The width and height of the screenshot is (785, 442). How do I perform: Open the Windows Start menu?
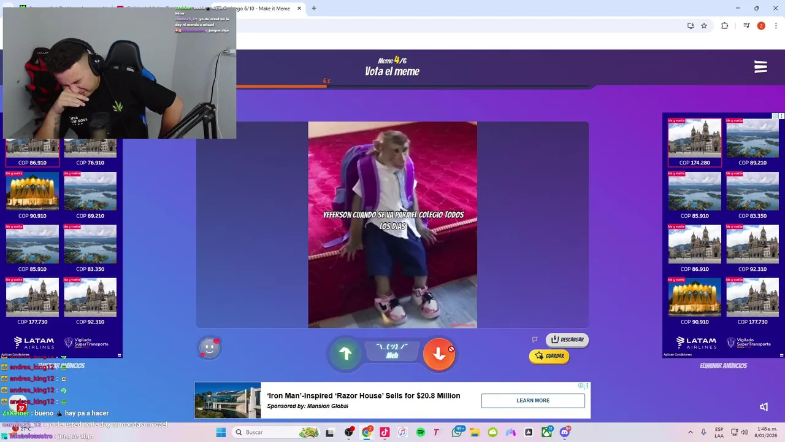point(221,432)
